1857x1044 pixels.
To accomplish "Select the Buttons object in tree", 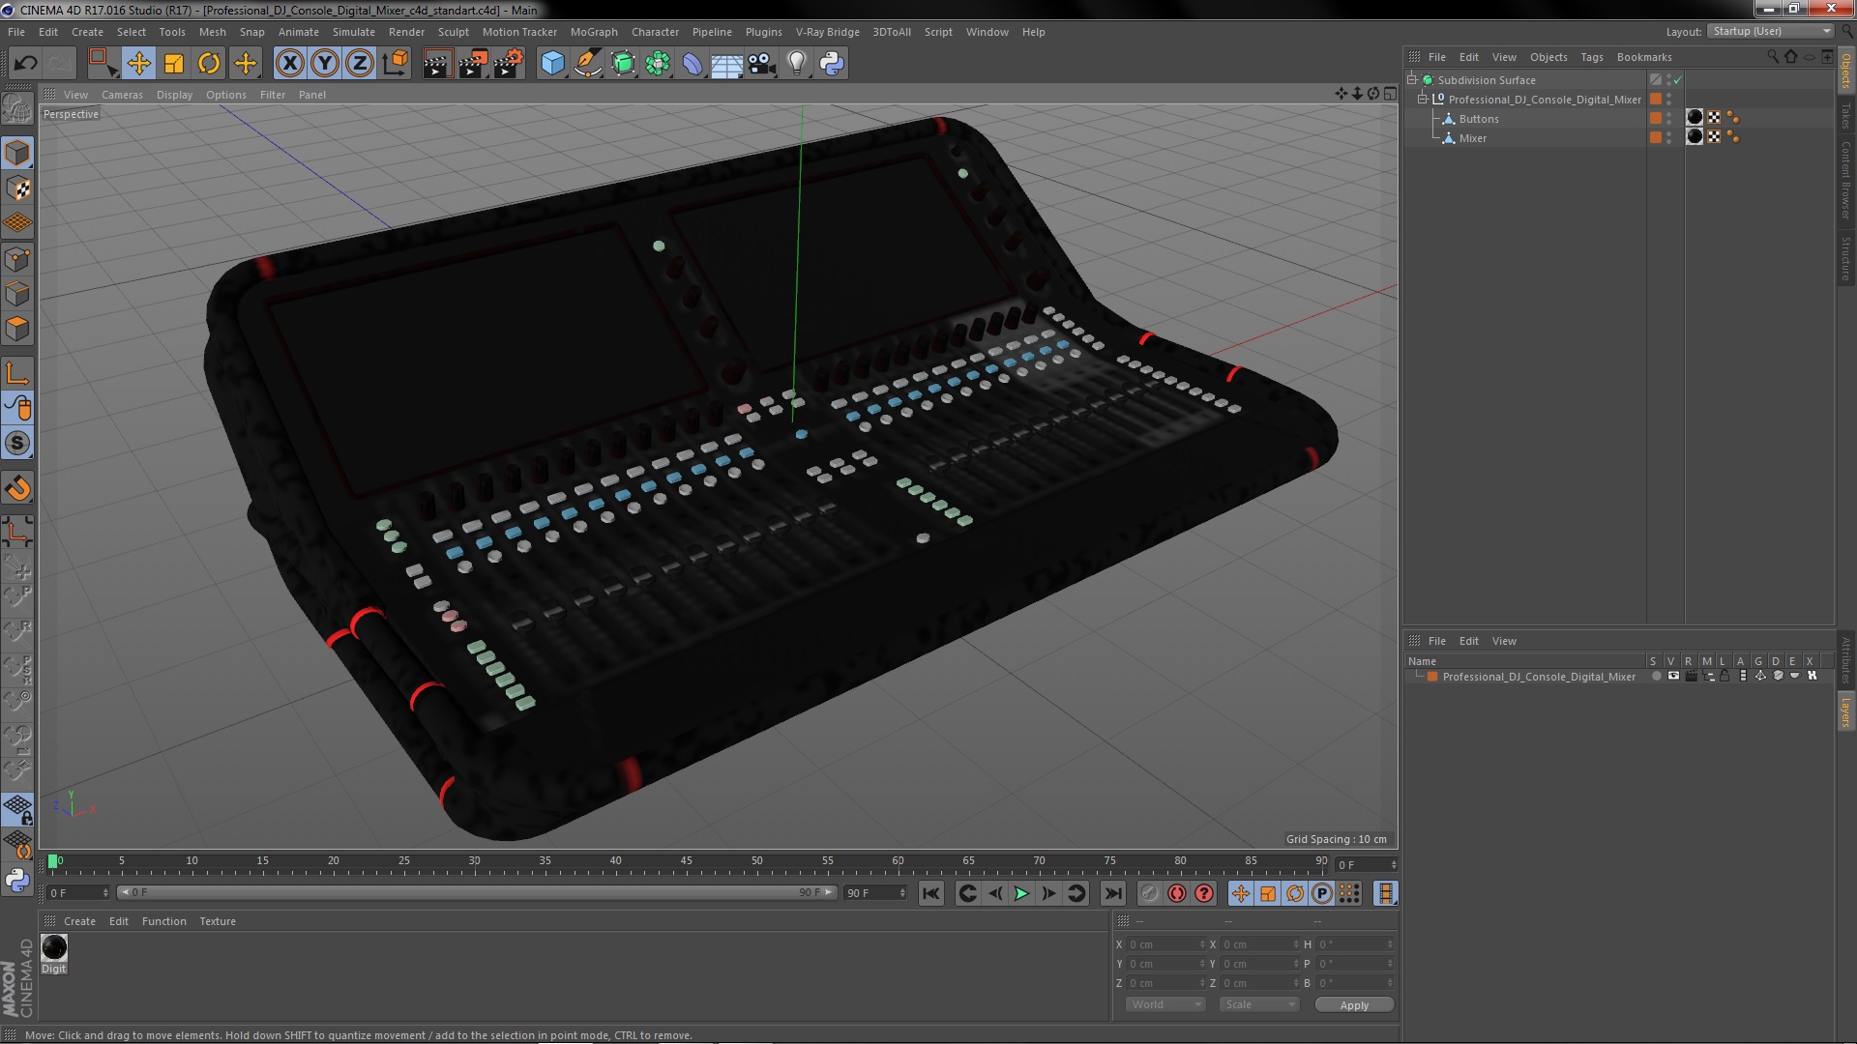I will pyautogui.click(x=1479, y=119).
